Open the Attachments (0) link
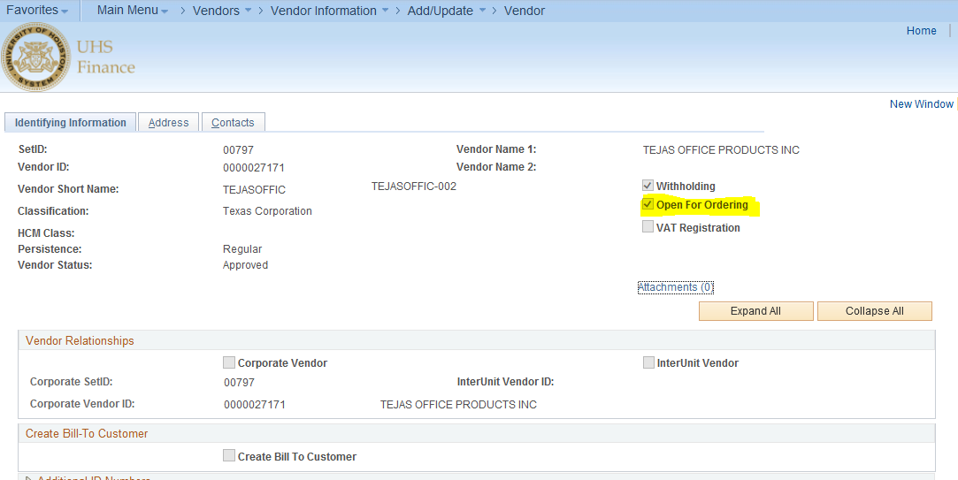This screenshot has height=480, width=958. [676, 287]
